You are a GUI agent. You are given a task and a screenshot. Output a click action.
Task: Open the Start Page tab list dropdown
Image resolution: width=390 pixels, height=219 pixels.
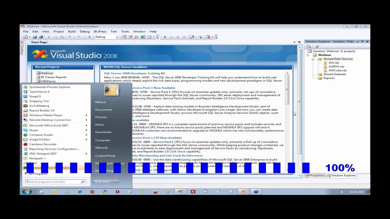pos(294,42)
